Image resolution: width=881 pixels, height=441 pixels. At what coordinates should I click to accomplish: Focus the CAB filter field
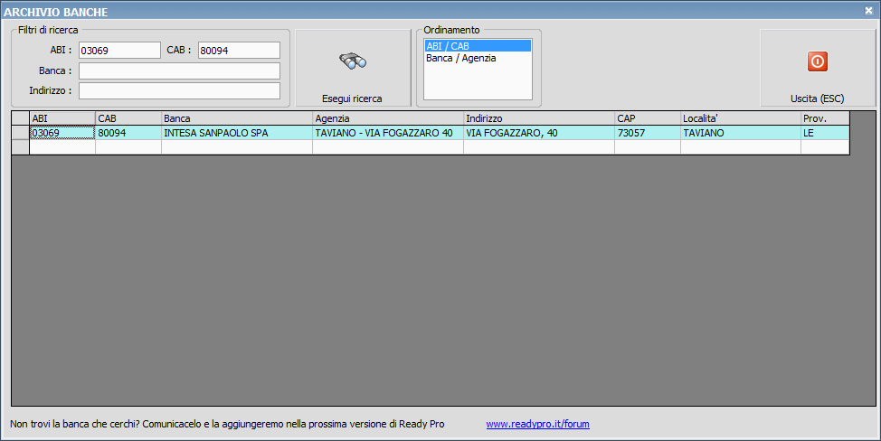coord(239,51)
